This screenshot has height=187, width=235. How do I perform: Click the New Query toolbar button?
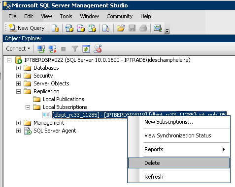[x=27, y=28]
